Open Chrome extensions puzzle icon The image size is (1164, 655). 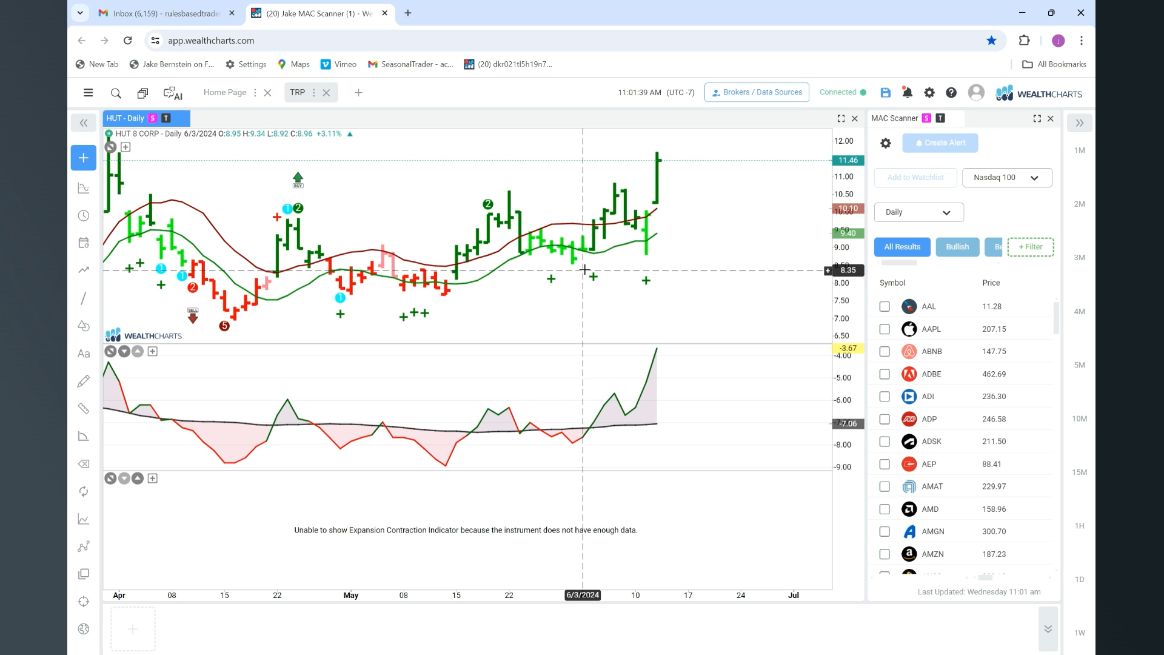pyautogui.click(x=1024, y=41)
